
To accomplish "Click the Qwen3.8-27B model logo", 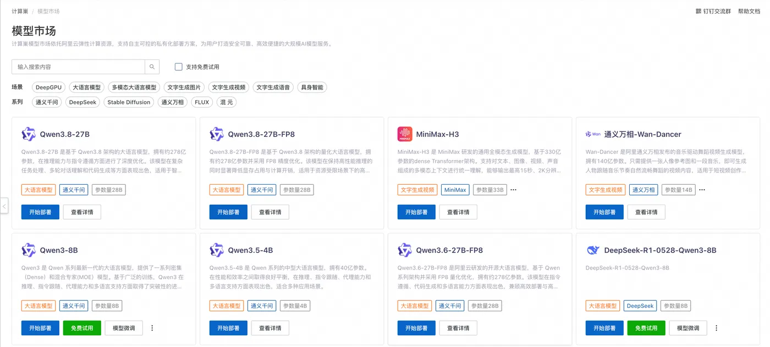I will pyautogui.click(x=29, y=134).
